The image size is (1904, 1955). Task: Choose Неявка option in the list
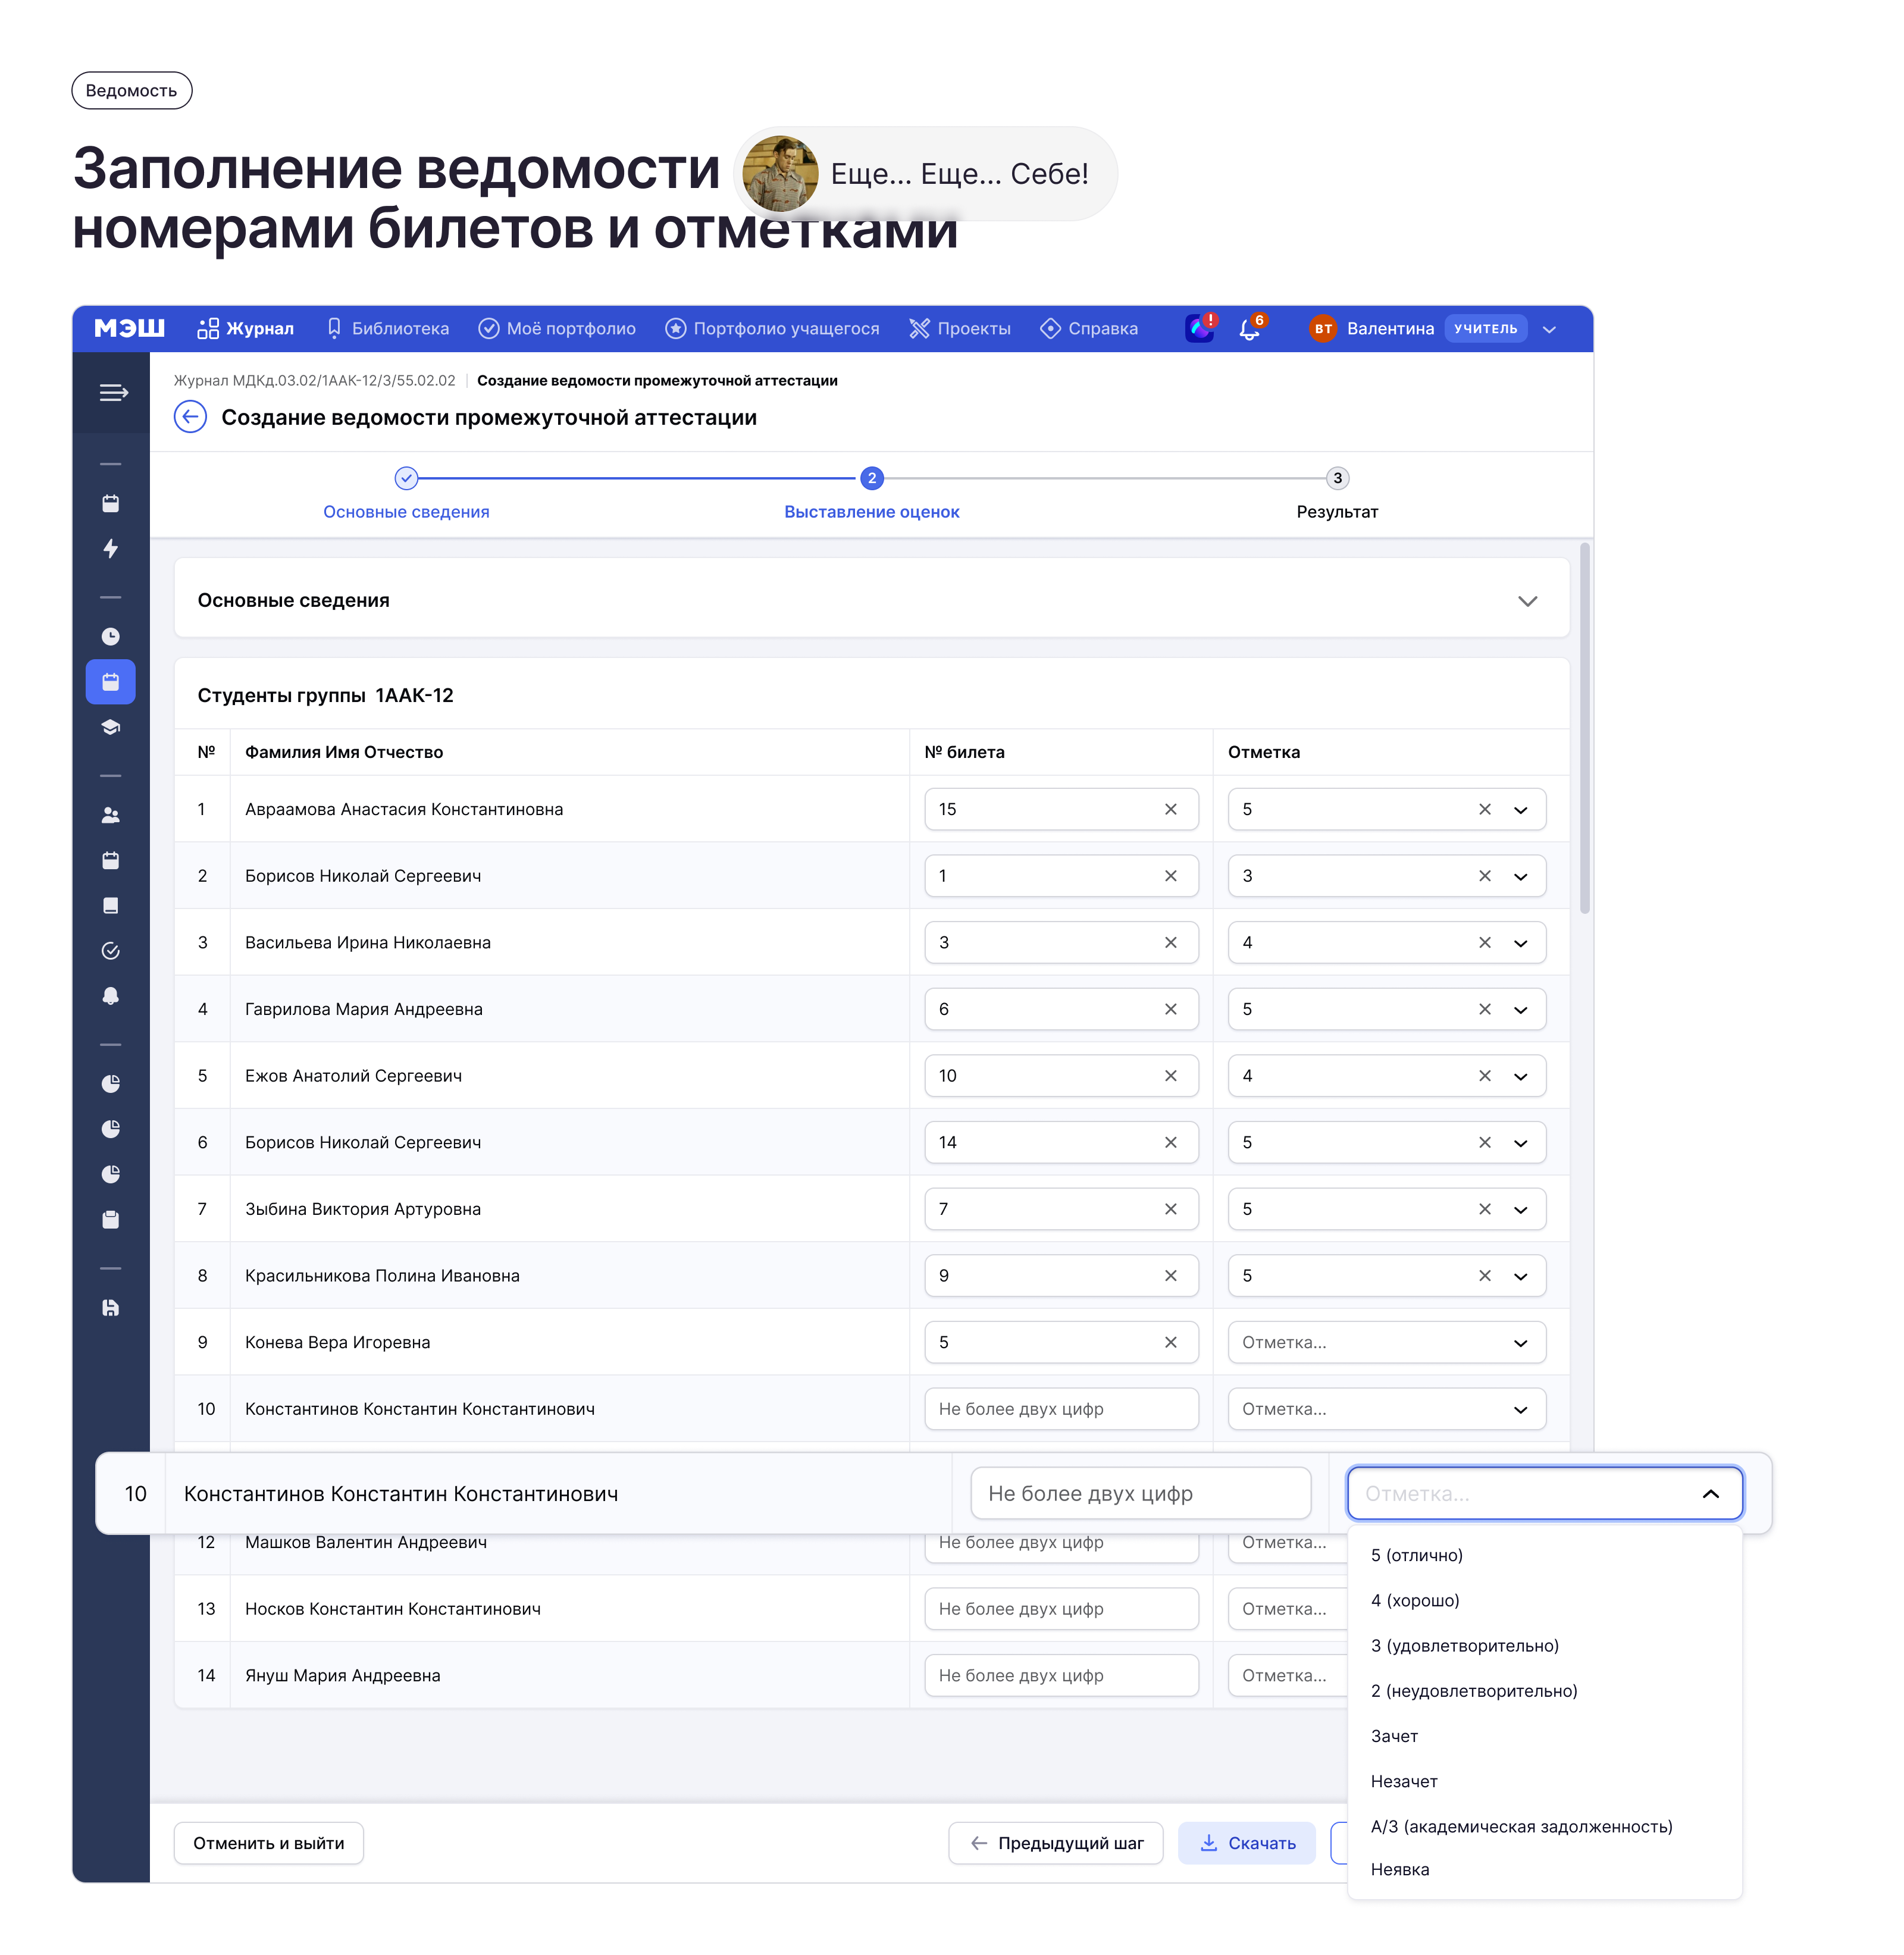click(x=1400, y=1870)
